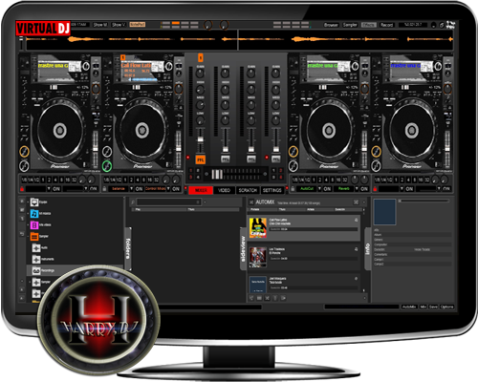Image resolution: width=478 pixels, height=382 pixels.
Task: Click the search magnifier icon
Action: pyautogui.click(x=133, y=202)
